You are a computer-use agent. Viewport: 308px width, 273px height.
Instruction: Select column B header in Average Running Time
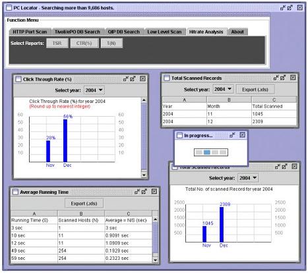[81, 214]
